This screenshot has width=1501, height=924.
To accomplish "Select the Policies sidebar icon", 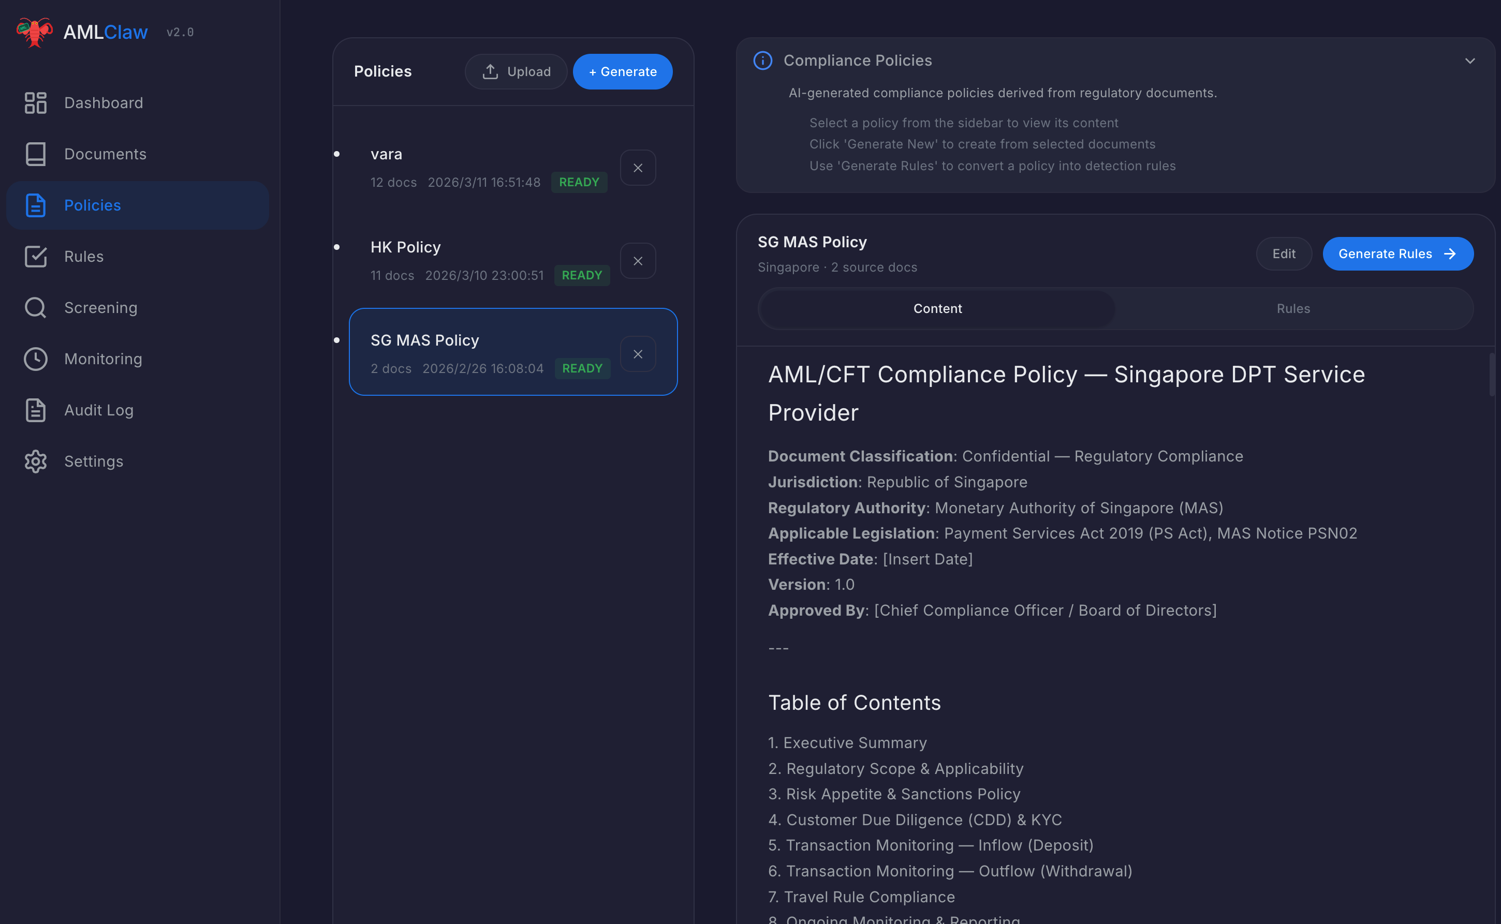I will tap(36, 205).
